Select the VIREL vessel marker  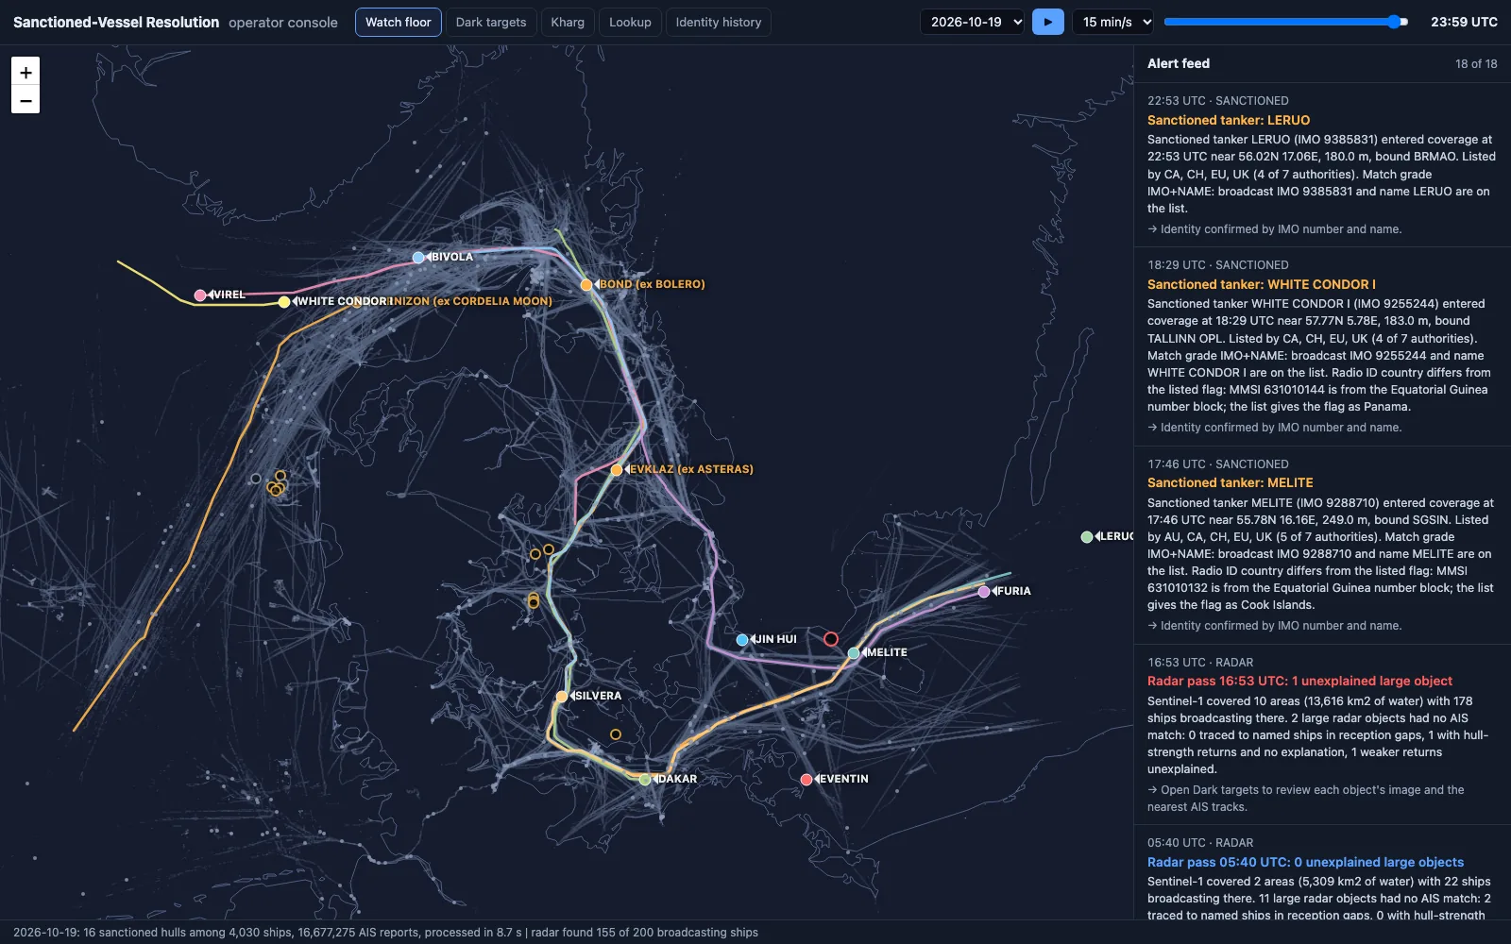pos(200,295)
